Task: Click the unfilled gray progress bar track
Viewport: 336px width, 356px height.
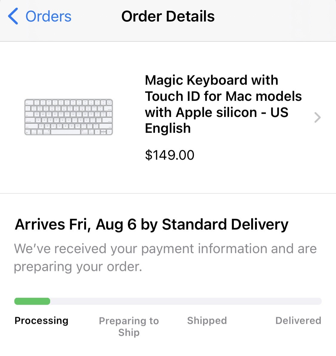Action: (185, 301)
